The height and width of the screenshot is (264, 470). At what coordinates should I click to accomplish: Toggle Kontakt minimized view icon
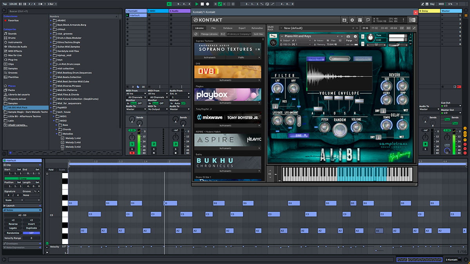(x=368, y=20)
